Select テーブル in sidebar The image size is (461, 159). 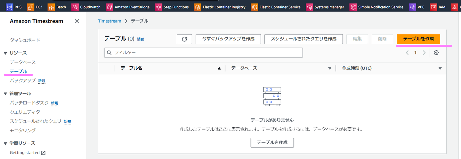[18, 71]
